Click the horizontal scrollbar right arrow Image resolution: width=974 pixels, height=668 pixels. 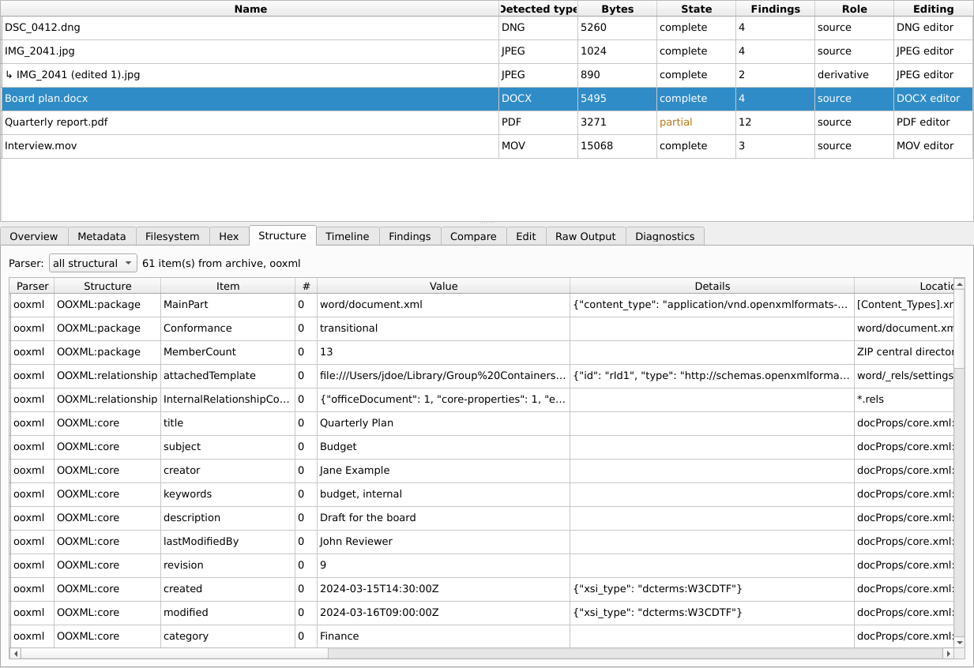[949, 654]
